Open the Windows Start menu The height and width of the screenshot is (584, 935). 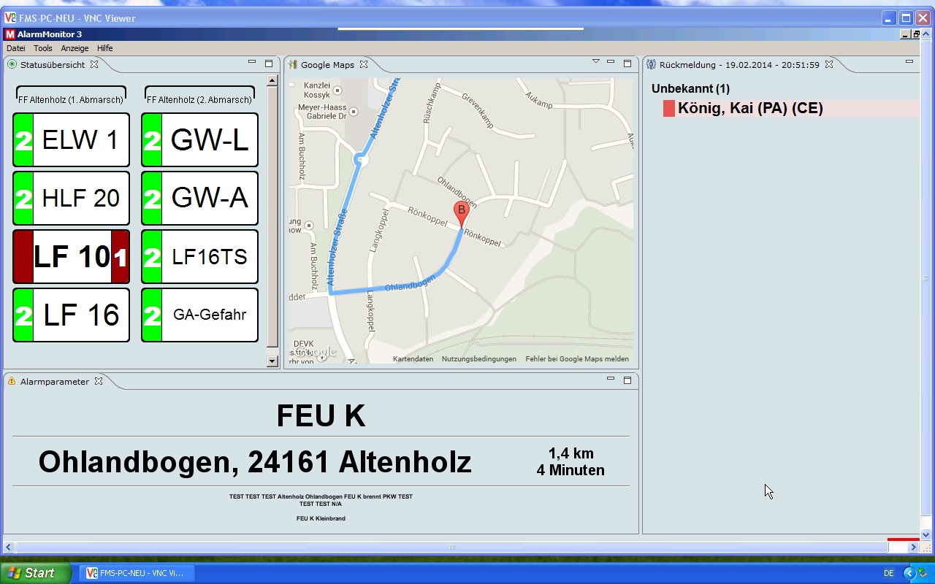click(35, 573)
